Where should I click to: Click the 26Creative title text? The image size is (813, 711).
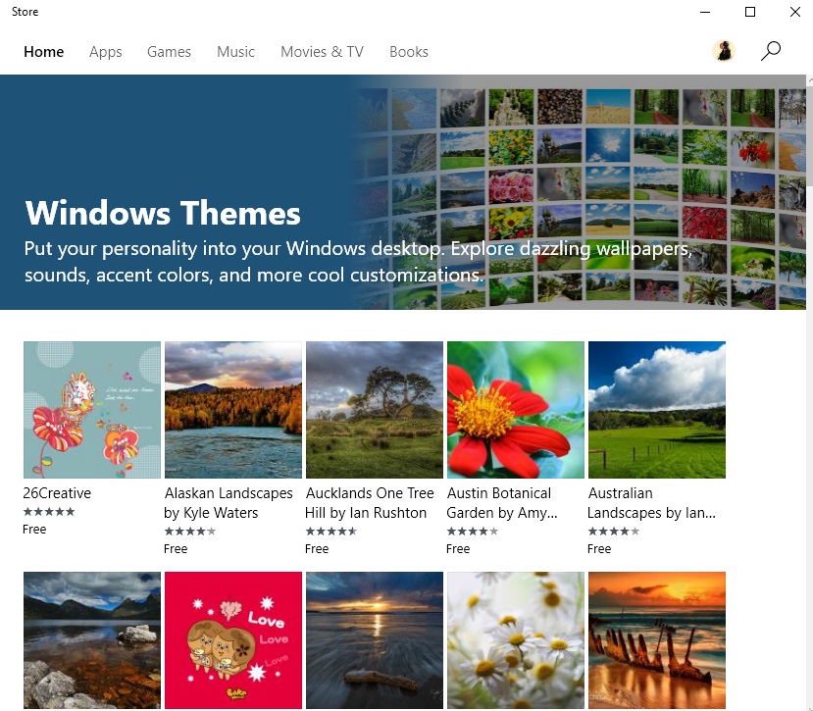[x=57, y=493]
